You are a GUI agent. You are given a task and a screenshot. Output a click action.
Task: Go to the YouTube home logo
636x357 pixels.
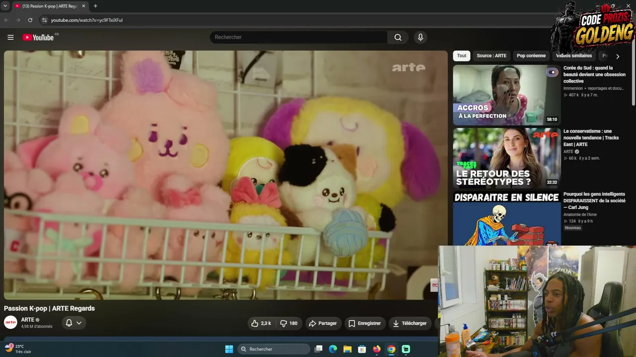(x=38, y=37)
